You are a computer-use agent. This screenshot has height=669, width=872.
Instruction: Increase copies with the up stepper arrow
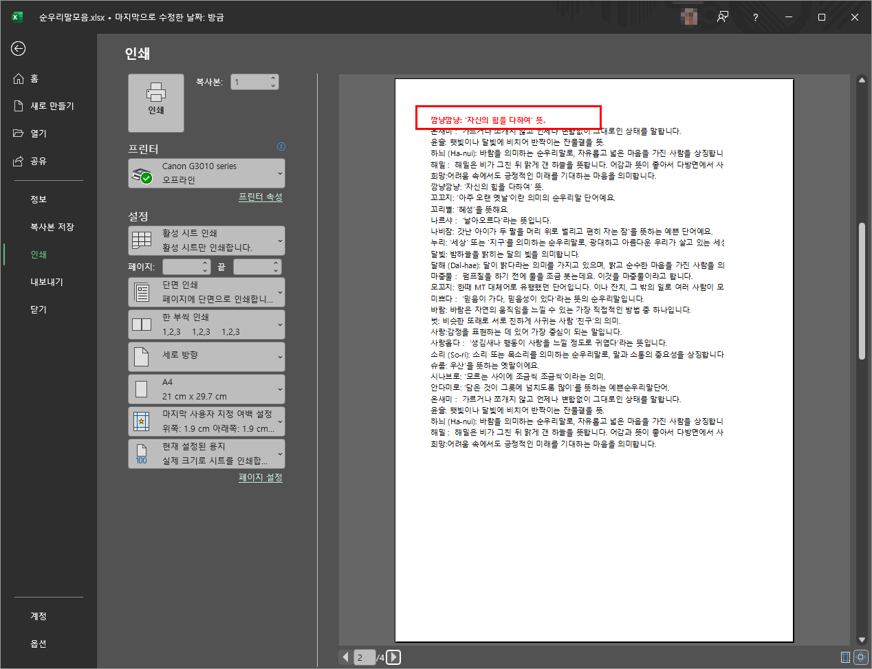click(x=273, y=78)
